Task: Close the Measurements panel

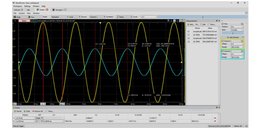Action: click(x=219, y=21)
